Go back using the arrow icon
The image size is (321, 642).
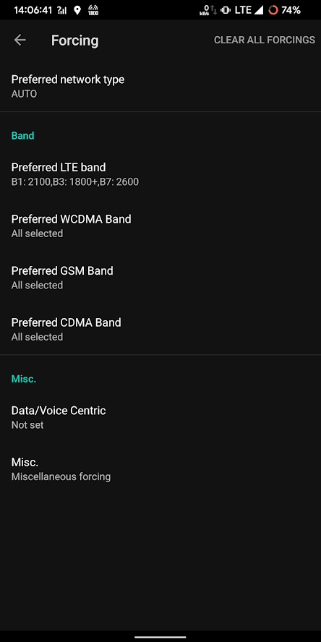click(20, 40)
